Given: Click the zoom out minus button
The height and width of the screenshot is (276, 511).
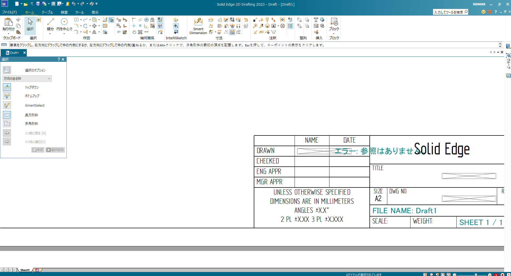Looking at the screenshot, I should coord(454,274).
